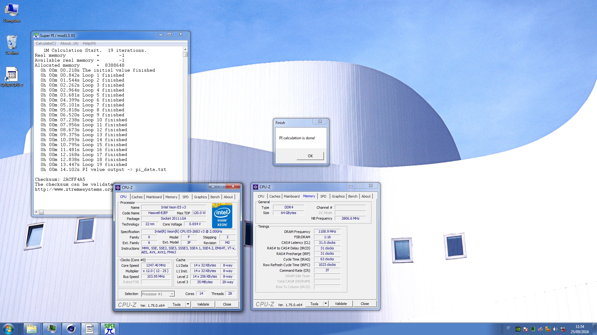The height and width of the screenshot is (335, 597).
Task: Click NB Frequency value 2806.6 MHz
Action: point(350,218)
